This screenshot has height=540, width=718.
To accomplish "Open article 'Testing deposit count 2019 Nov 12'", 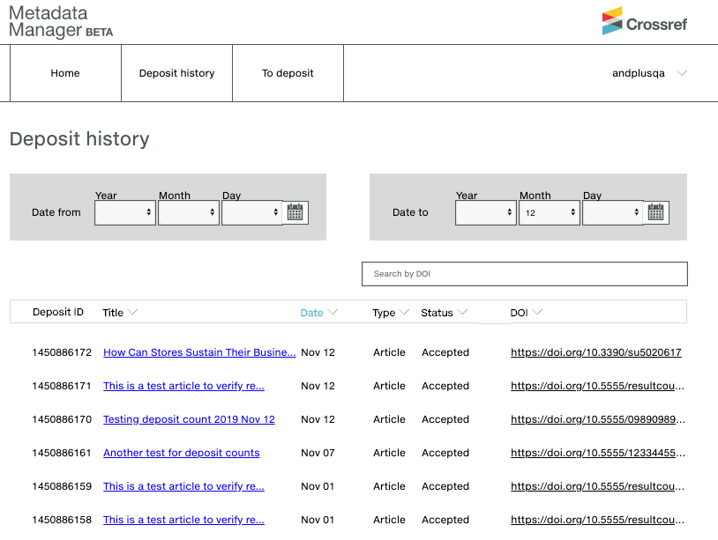I will coord(188,419).
